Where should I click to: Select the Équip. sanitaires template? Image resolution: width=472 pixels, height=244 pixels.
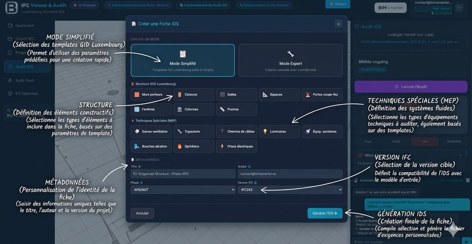pos(322,131)
